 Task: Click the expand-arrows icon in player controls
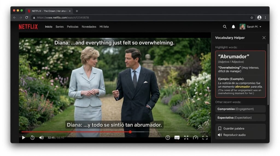pyautogui.click(x=186, y=137)
